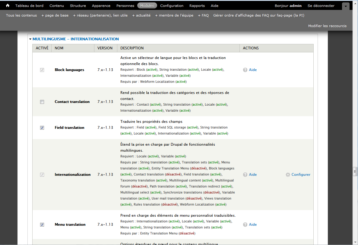The width and height of the screenshot is (358, 245).
Task: Click the home icon in admin toolbar
Action: pyautogui.click(x=8, y=5)
